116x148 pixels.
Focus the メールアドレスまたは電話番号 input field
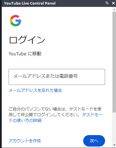pyautogui.click(x=57, y=77)
